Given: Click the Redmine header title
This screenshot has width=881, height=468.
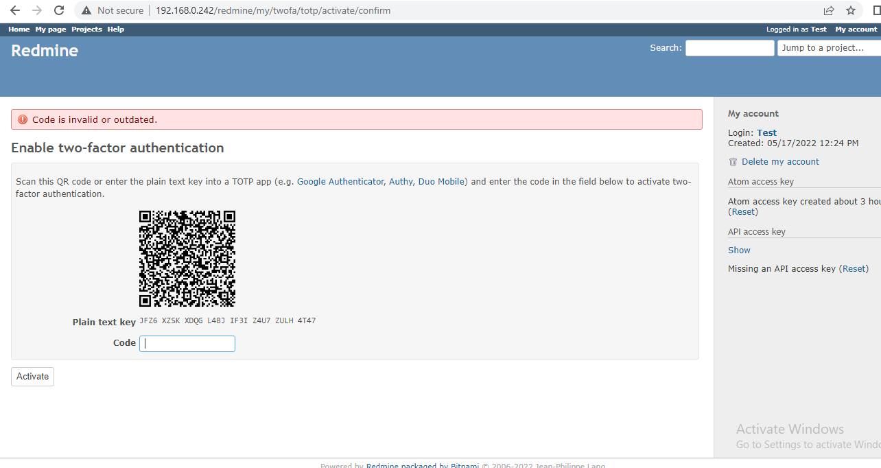Looking at the screenshot, I should click(45, 51).
